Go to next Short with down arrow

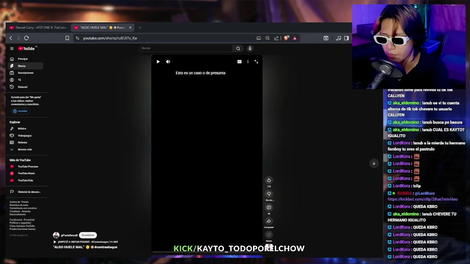coord(374,163)
